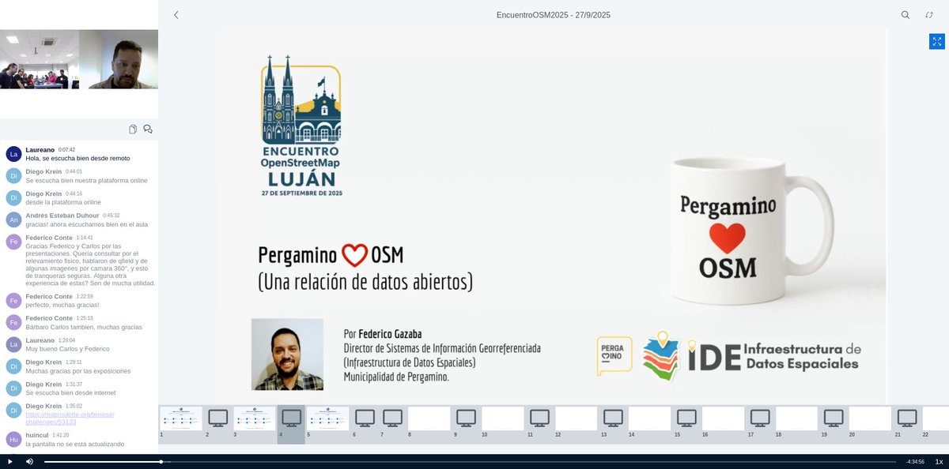Switch to the chat messages icon
Image resolution: width=949 pixels, height=469 pixels.
point(148,129)
